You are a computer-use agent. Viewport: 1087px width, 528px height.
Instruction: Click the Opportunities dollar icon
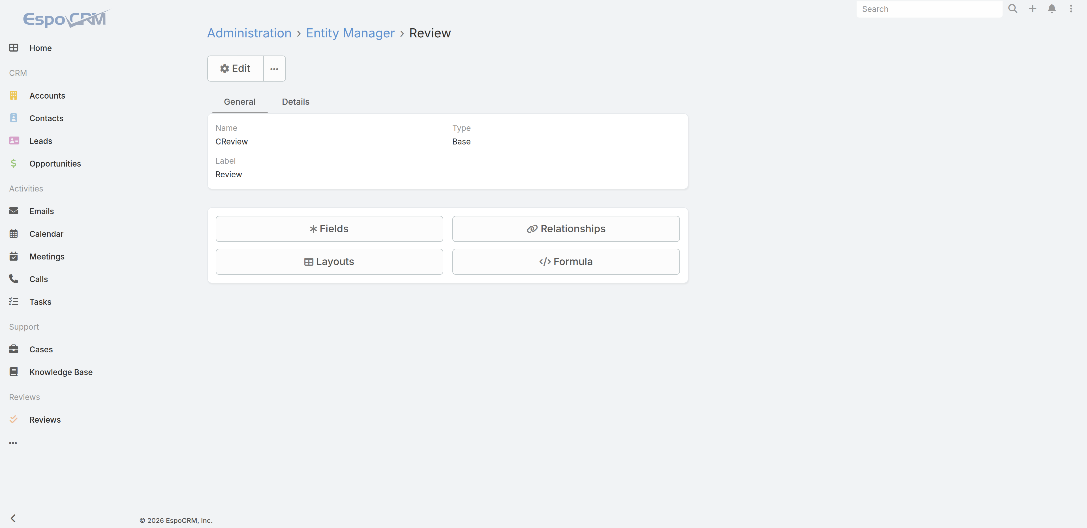[x=14, y=163]
